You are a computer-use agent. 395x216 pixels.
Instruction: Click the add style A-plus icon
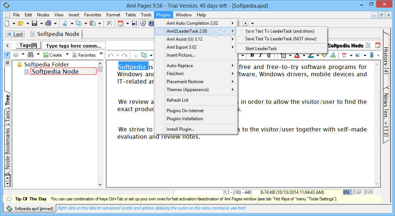[333, 55]
